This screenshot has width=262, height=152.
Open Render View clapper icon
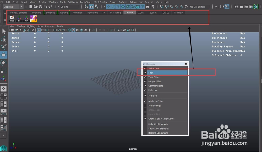(236, 7)
